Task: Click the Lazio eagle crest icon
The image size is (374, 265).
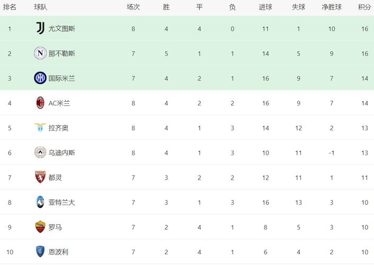Action: coord(40,127)
